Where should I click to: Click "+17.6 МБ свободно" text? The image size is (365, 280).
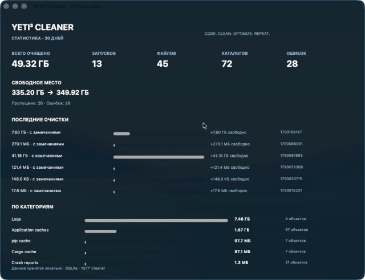[229, 190]
